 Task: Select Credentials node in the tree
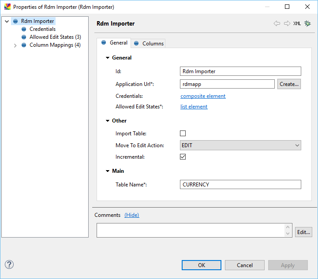(x=42, y=29)
